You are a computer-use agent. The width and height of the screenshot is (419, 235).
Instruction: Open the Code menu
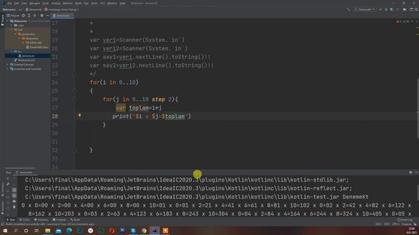click(46, 3)
